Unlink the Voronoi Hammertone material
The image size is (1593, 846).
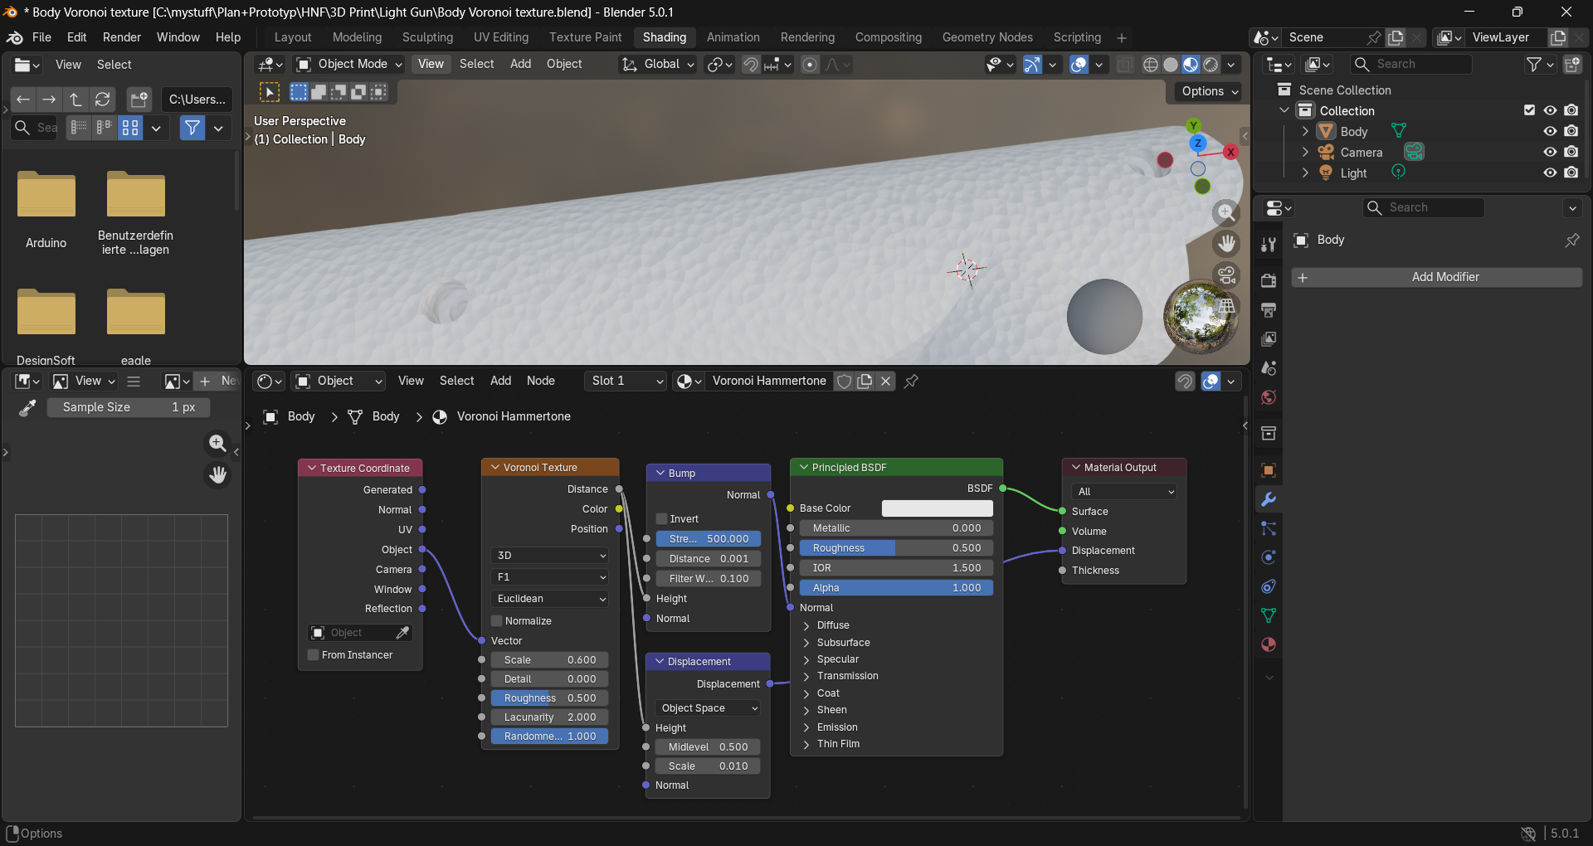click(885, 381)
